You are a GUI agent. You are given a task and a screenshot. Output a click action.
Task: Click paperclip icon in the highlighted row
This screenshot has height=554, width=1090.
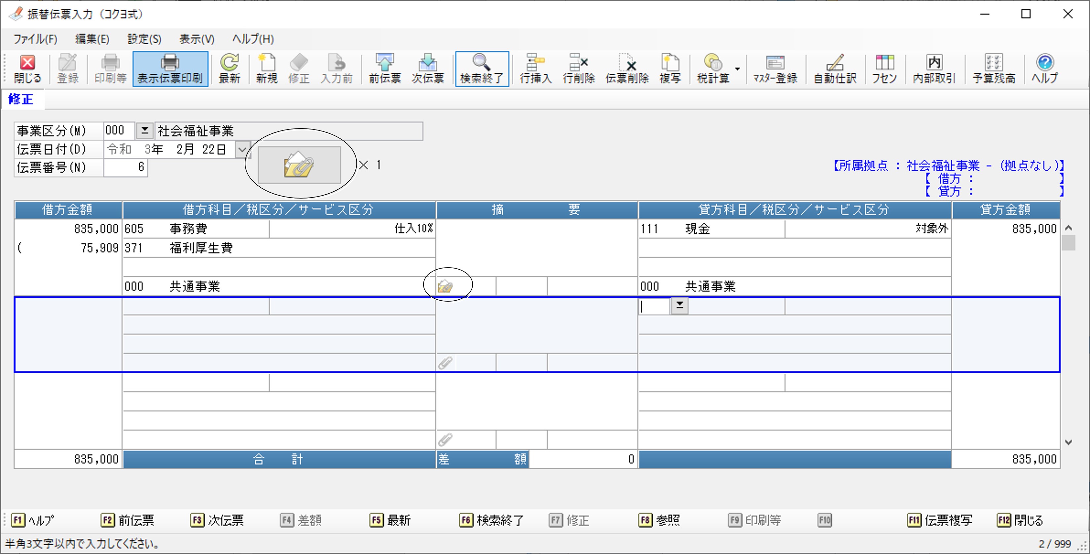[445, 363]
